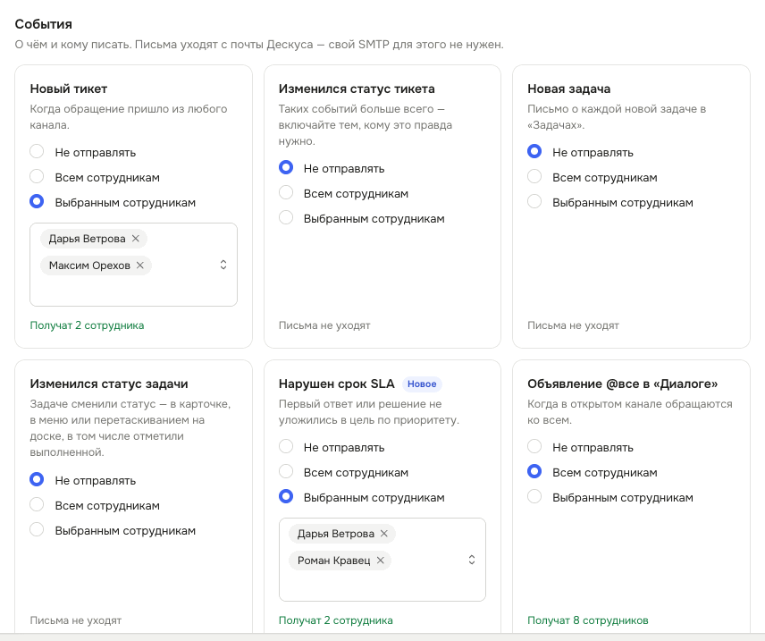Choose Всем сотрудникам for Изменился статус задачи
Viewport: 765px width, 641px height.
(x=37, y=504)
